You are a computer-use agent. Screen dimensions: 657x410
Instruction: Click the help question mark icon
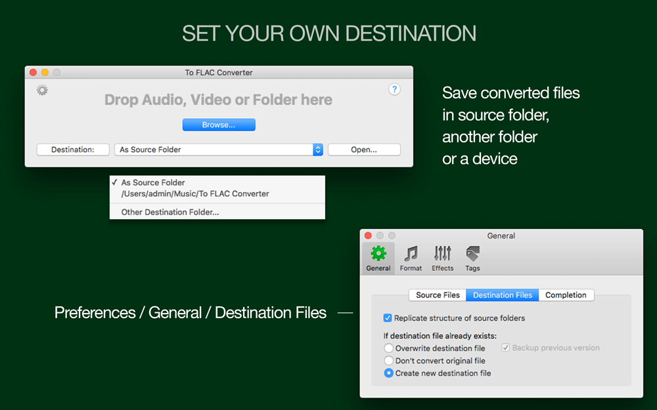coord(394,89)
